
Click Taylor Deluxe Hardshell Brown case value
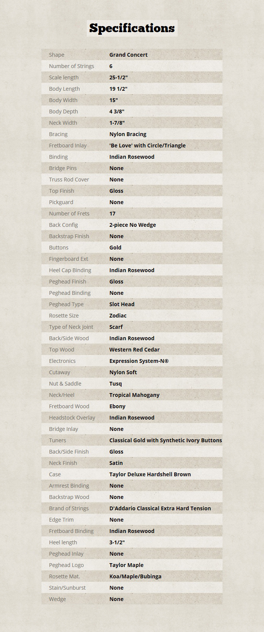tap(150, 474)
